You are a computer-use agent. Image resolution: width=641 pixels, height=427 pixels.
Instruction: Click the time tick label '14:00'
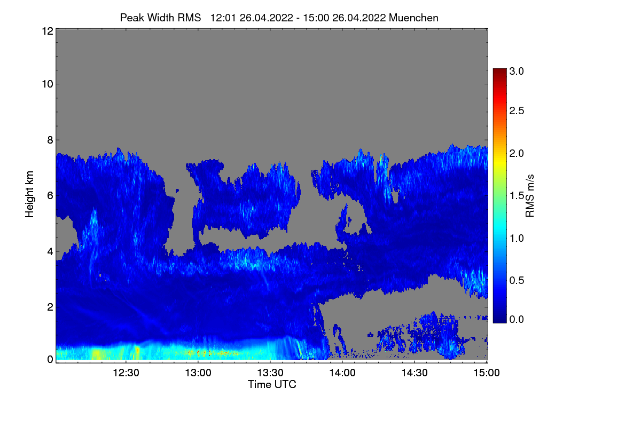(342, 373)
